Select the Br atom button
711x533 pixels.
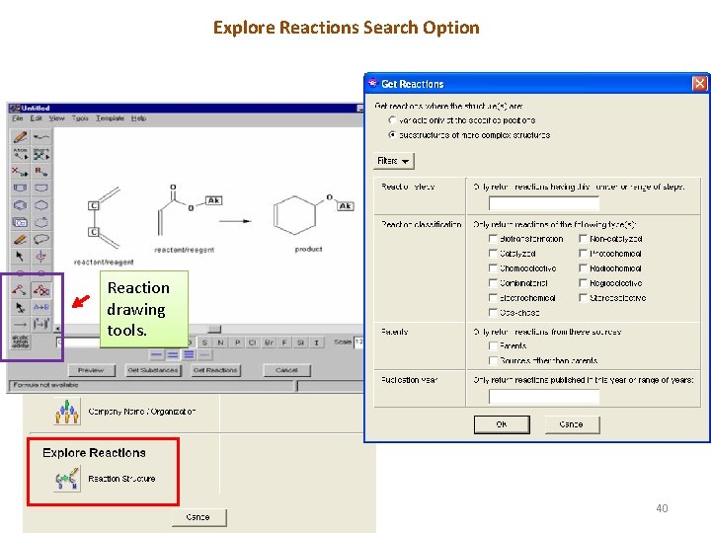click(269, 343)
